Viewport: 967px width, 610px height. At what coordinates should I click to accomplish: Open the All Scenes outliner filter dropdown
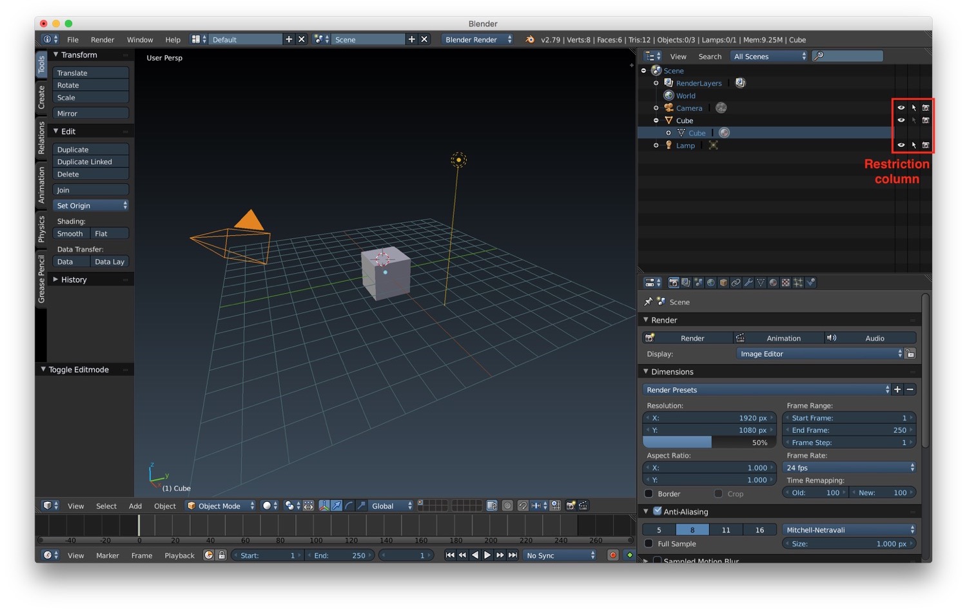point(769,56)
